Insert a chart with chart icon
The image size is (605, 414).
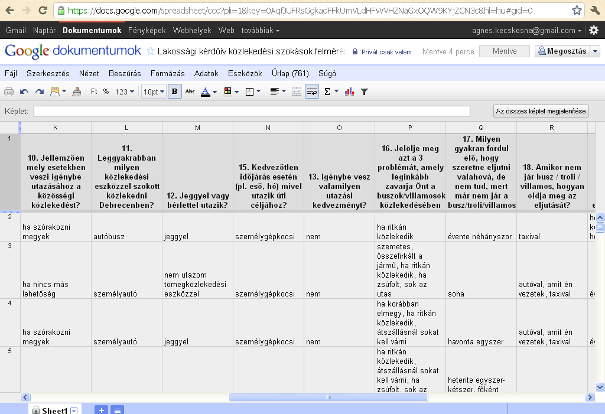point(350,92)
